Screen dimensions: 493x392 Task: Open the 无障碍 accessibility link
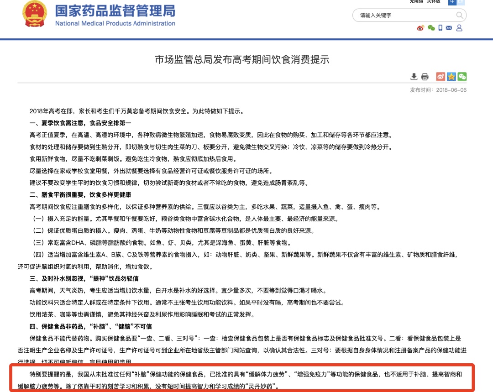pos(416,1)
